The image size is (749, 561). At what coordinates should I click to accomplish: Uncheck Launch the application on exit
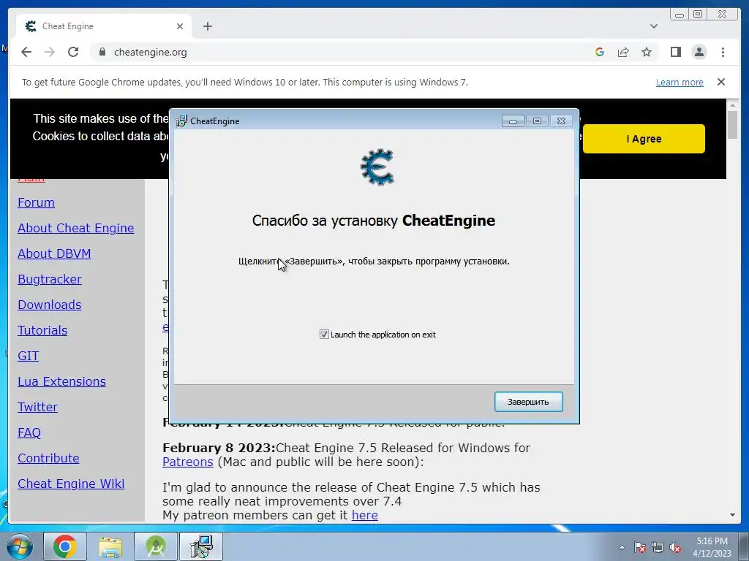324,335
